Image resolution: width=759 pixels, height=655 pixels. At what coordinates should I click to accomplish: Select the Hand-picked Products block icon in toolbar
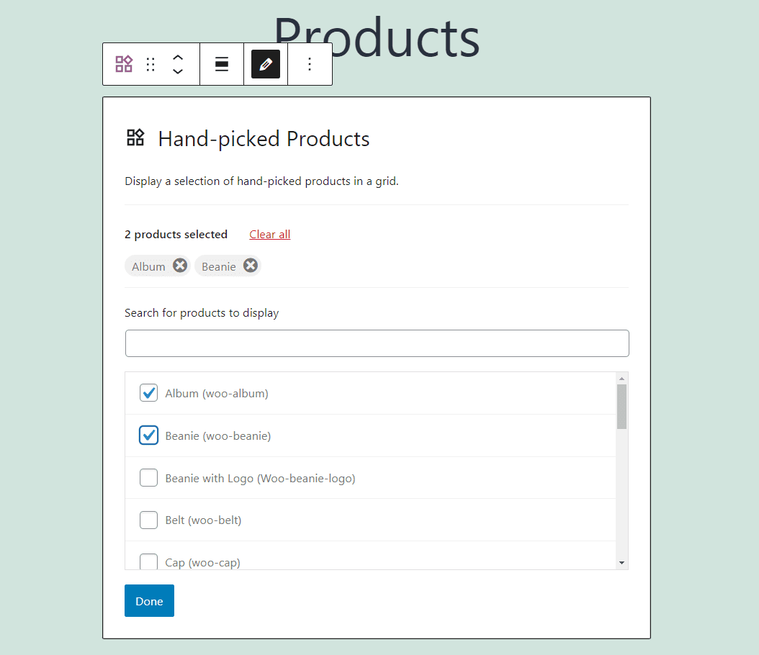[x=124, y=64]
